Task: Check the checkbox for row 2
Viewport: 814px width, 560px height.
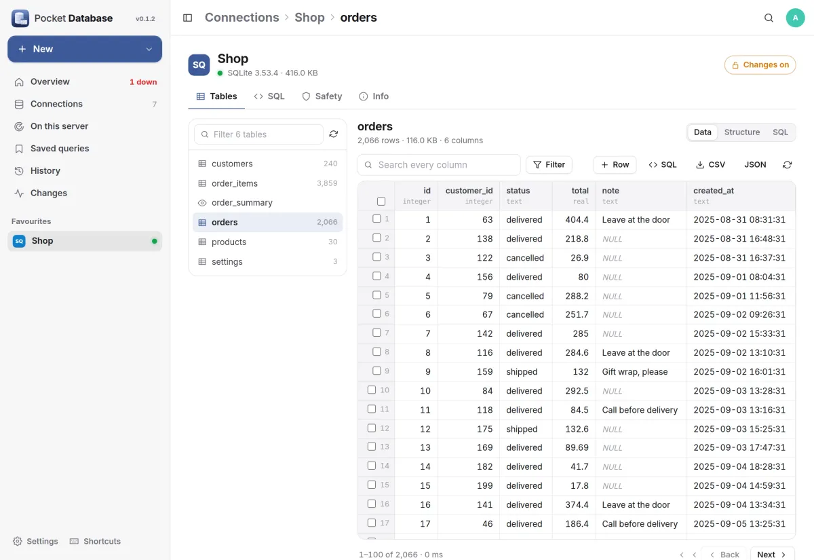Action: pos(377,238)
